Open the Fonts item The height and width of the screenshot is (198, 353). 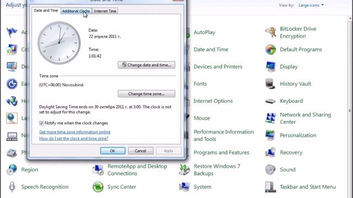[200, 84]
